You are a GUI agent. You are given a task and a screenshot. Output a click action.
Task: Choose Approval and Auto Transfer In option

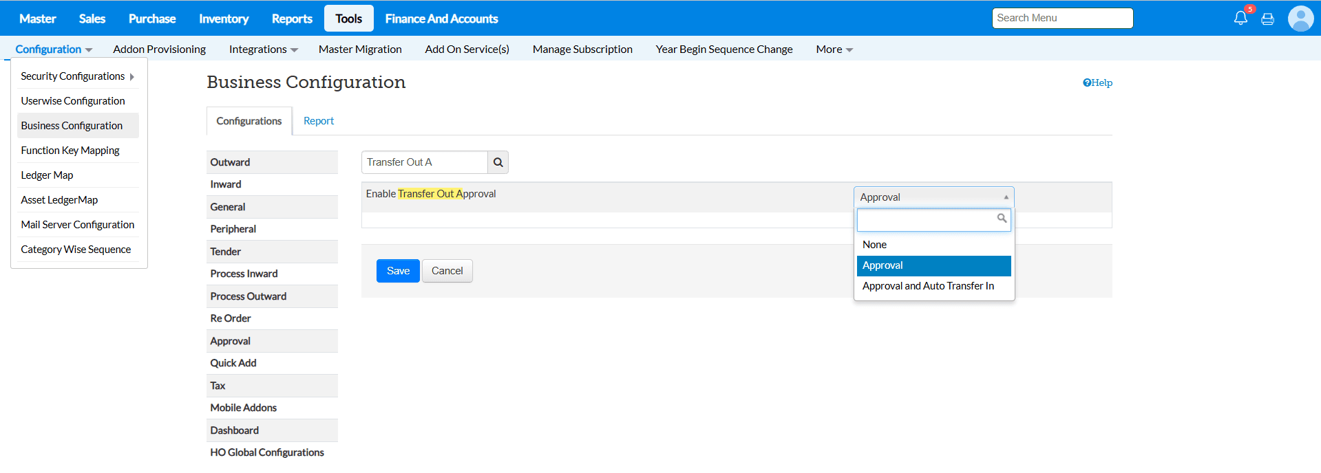(x=927, y=286)
